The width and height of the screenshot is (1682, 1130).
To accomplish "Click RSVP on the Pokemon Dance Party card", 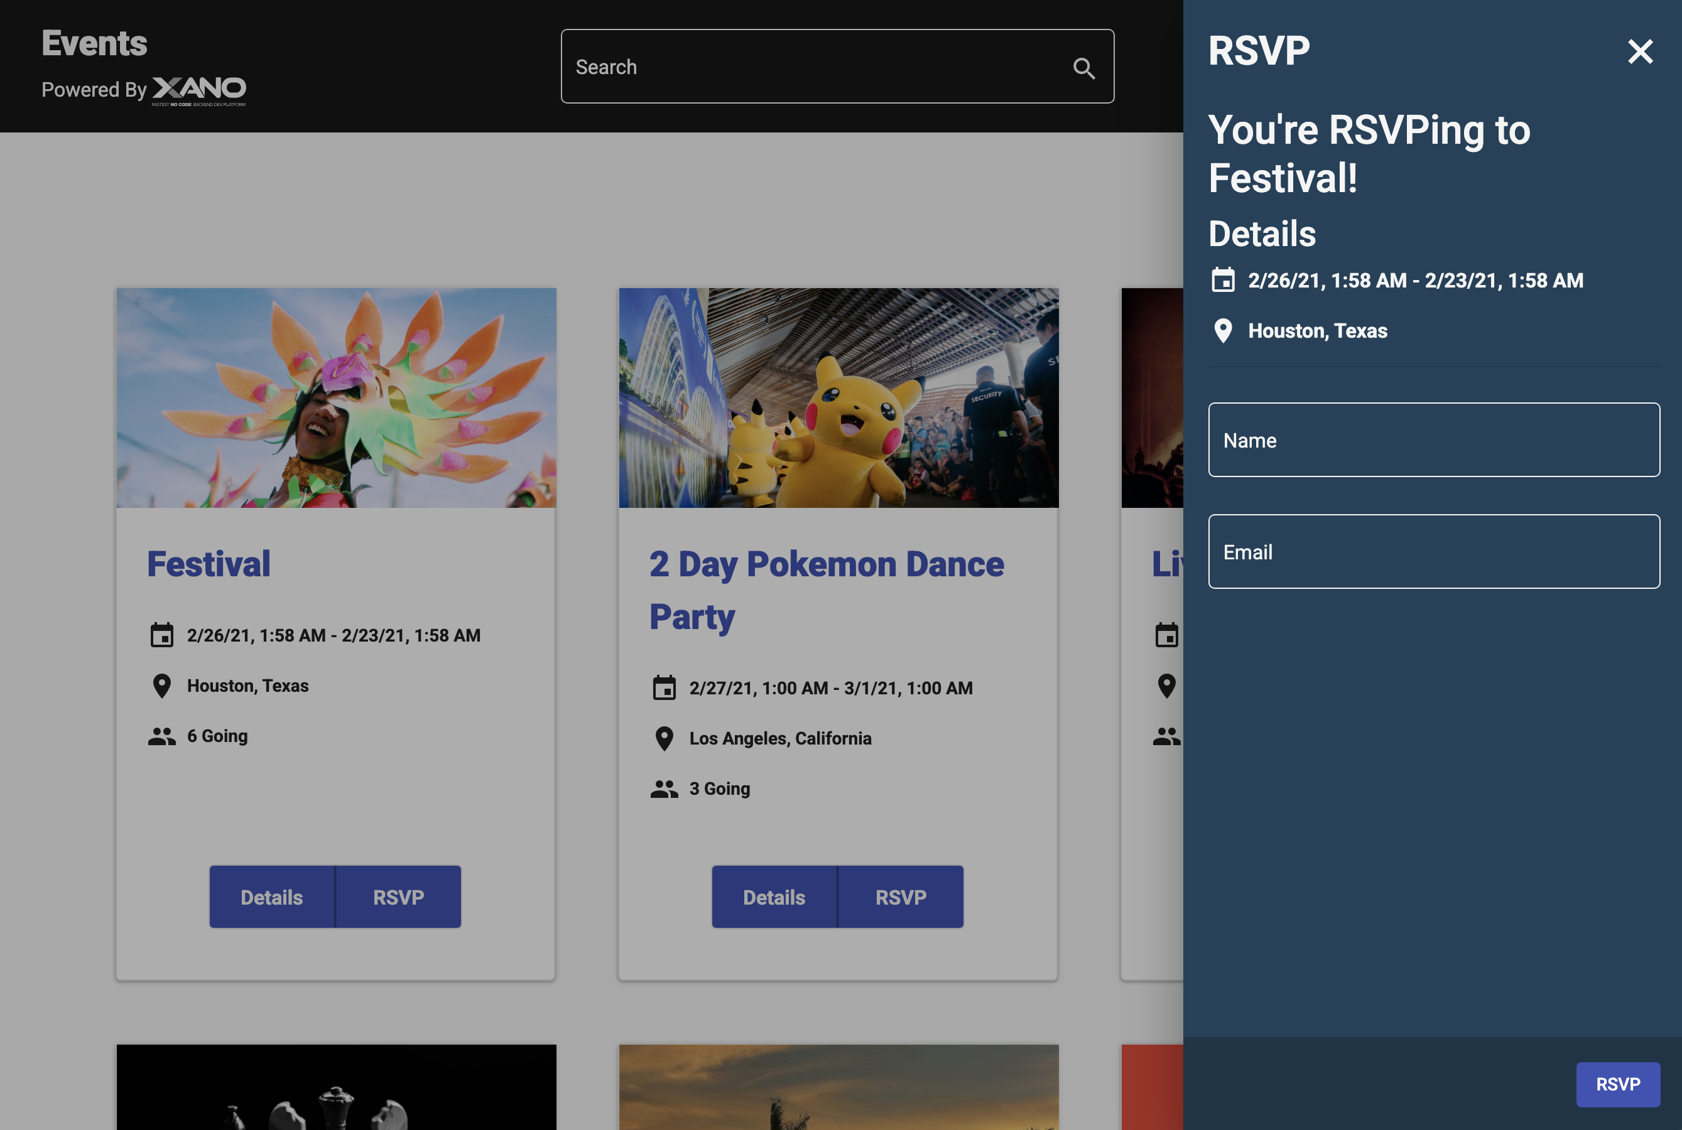I will coord(901,896).
